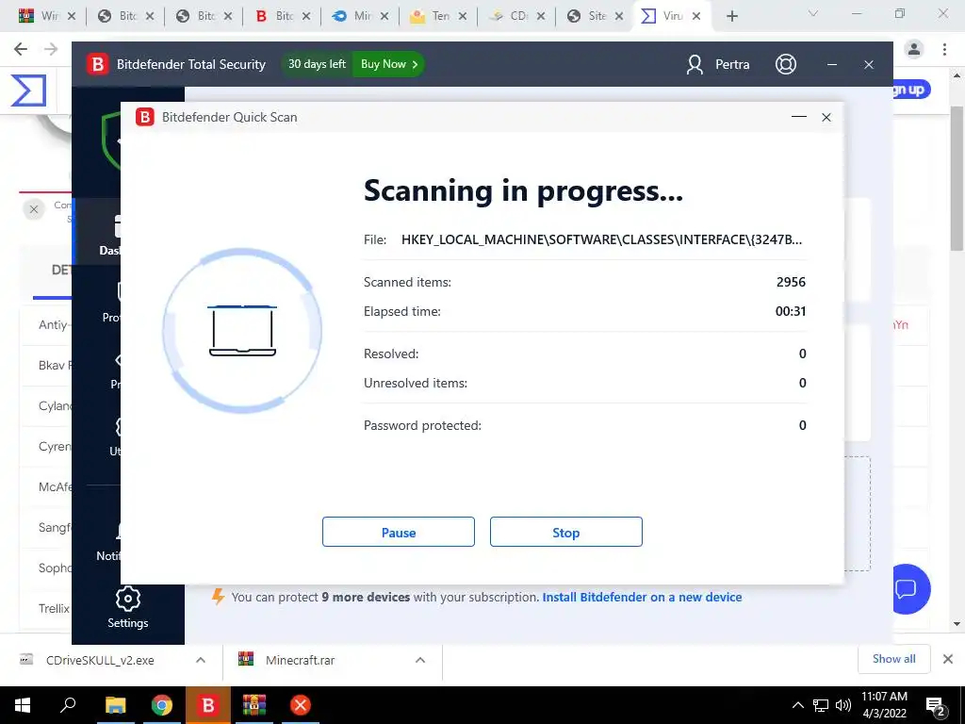
Task: Open a new browser tab
Action: click(x=731, y=17)
